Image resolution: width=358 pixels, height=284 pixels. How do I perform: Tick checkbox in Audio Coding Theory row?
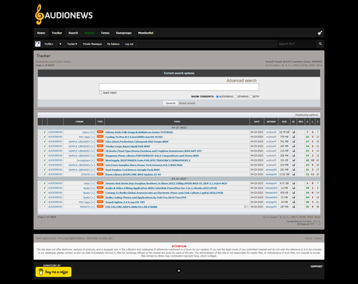[40, 197]
